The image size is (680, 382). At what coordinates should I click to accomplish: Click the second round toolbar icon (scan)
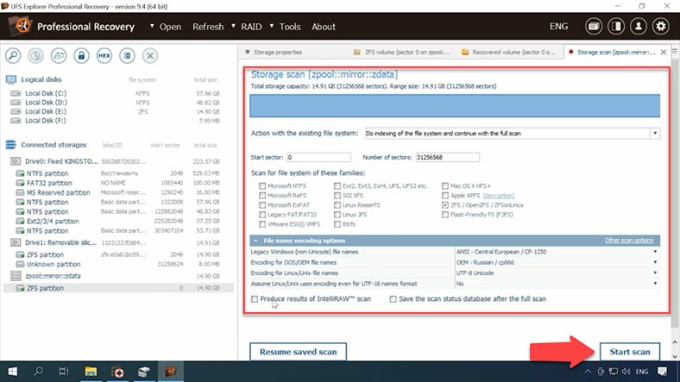coord(36,55)
